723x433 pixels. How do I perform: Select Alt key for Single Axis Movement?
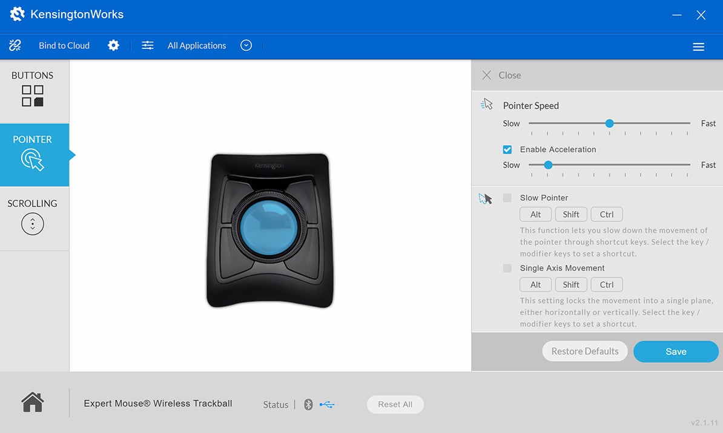(535, 285)
